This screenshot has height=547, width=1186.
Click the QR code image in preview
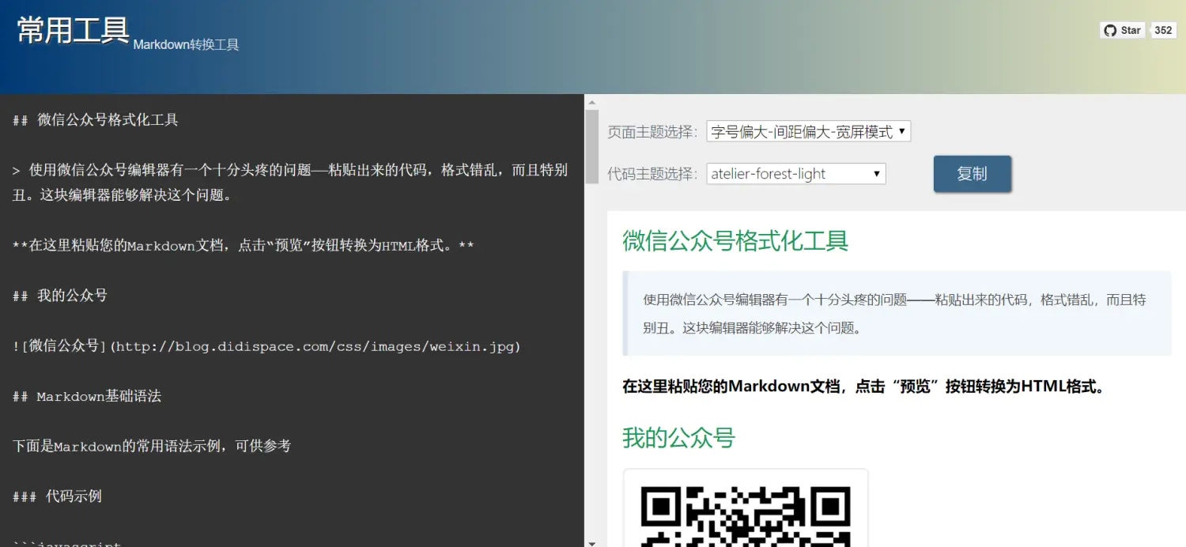click(746, 510)
